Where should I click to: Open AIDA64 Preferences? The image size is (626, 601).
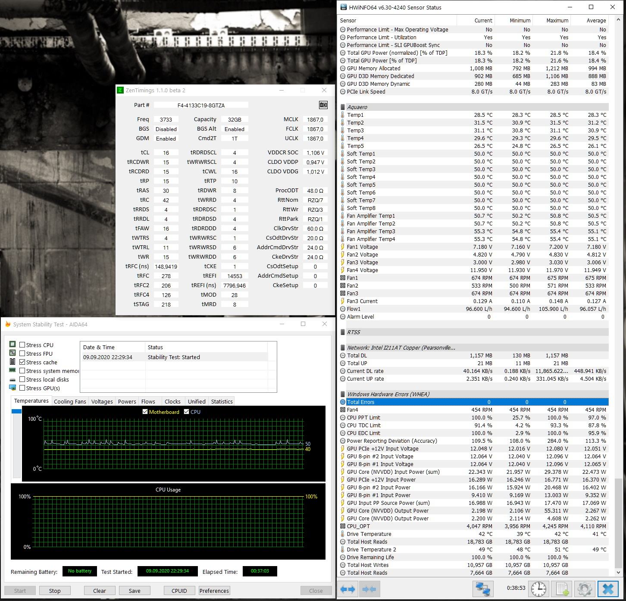(x=214, y=591)
